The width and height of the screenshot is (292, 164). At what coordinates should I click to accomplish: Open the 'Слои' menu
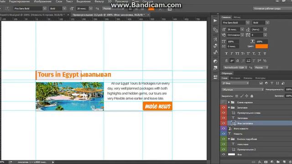(59, 1)
